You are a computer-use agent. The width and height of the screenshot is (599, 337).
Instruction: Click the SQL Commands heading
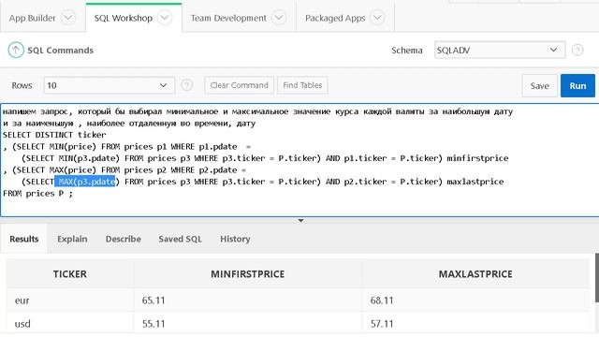coord(60,50)
